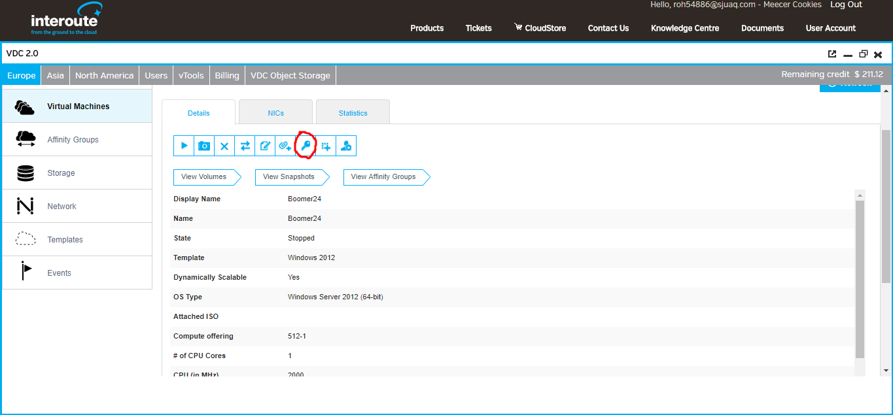Click the Log Out link
Image resolution: width=893 pixels, height=415 pixels.
pyautogui.click(x=847, y=5)
